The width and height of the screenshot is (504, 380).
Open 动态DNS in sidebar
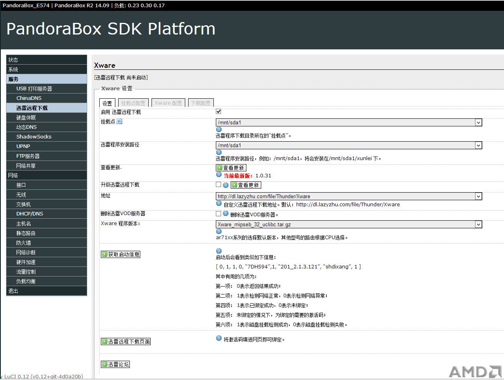[47, 127]
